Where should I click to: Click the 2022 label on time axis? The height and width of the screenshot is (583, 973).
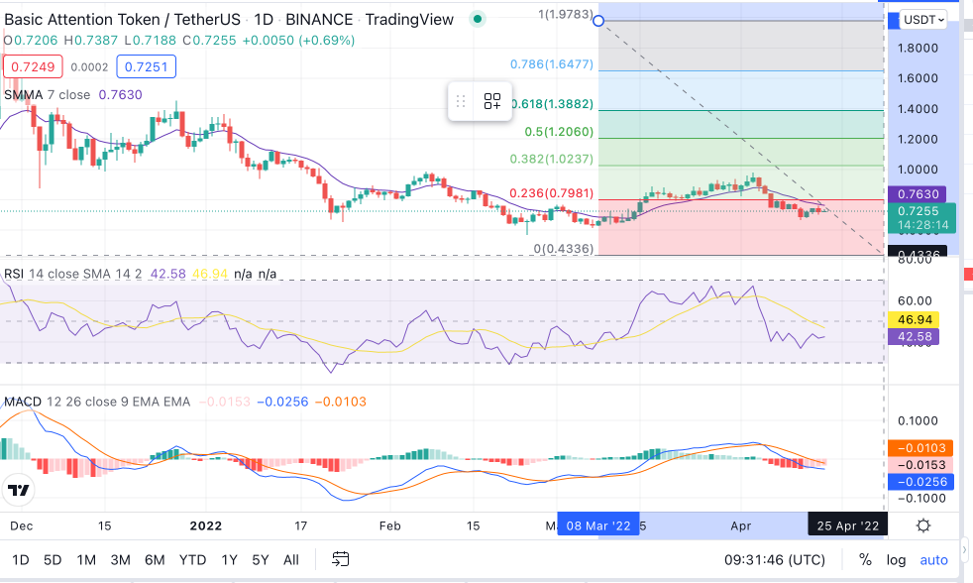[x=205, y=525]
